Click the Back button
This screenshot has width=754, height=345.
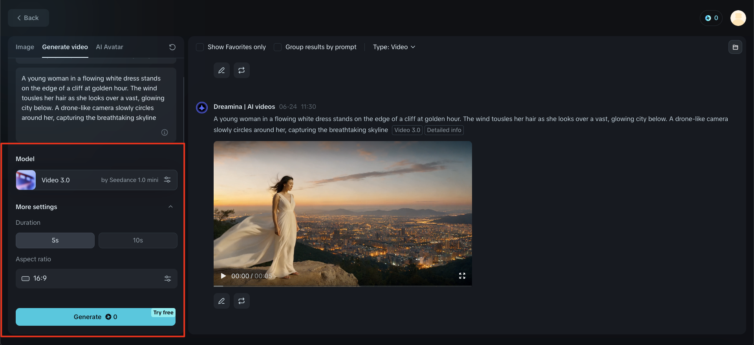[28, 18]
